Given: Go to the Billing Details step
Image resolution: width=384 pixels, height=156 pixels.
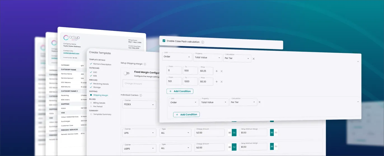Looking at the screenshot, I should (x=99, y=103).
